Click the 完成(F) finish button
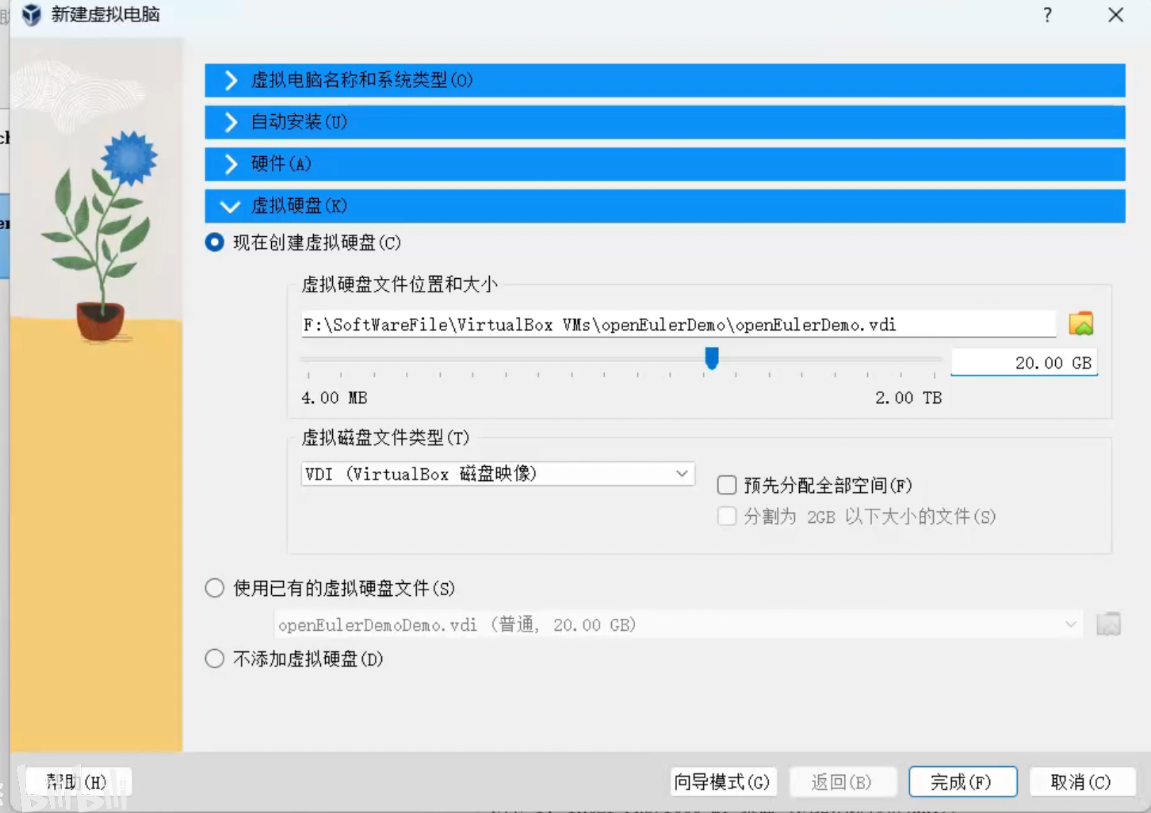This screenshot has width=1151, height=813. [962, 782]
